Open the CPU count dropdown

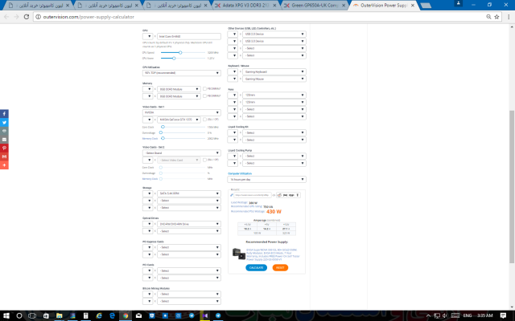[x=147, y=36]
